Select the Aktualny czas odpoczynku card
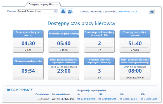163x104 pixels. 28,69
